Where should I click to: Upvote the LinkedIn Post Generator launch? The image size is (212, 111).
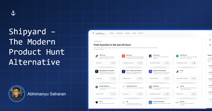pos(167,78)
